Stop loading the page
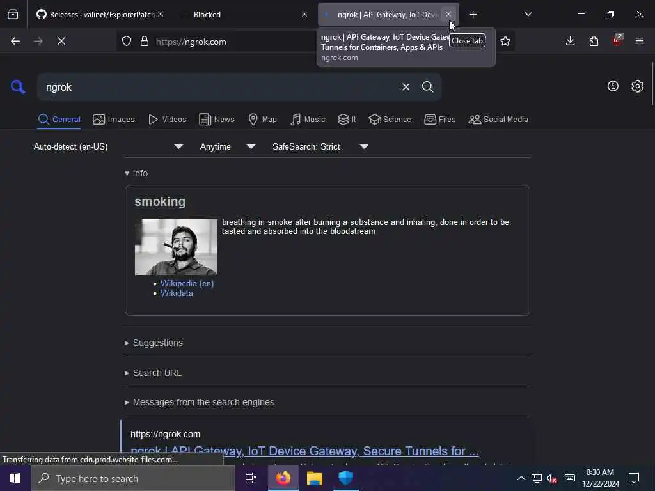The width and height of the screenshot is (655, 491). coord(61,42)
